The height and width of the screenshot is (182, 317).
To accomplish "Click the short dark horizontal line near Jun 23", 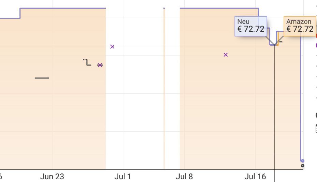I will click(42, 78).
